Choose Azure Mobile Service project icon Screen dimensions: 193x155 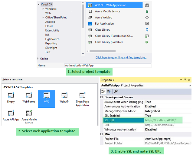pyautogui.click(x=90, y=11)
